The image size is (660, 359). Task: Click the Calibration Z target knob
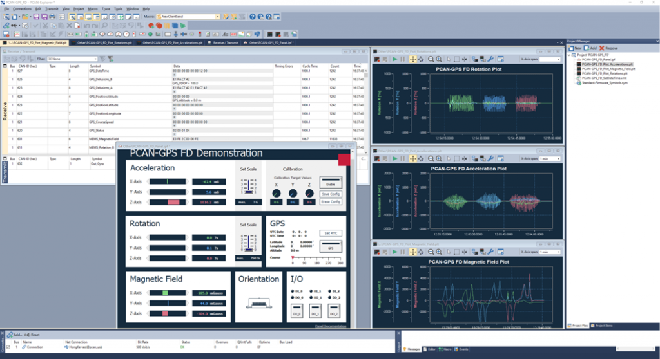coord(309,194)
